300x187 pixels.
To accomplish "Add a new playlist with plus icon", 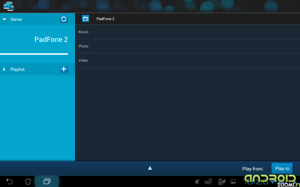I will point(64,69).
